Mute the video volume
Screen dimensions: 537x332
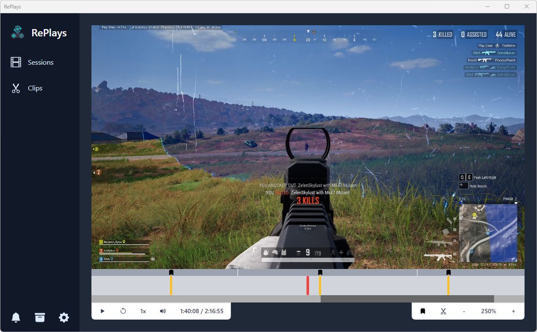click(163, 311)
